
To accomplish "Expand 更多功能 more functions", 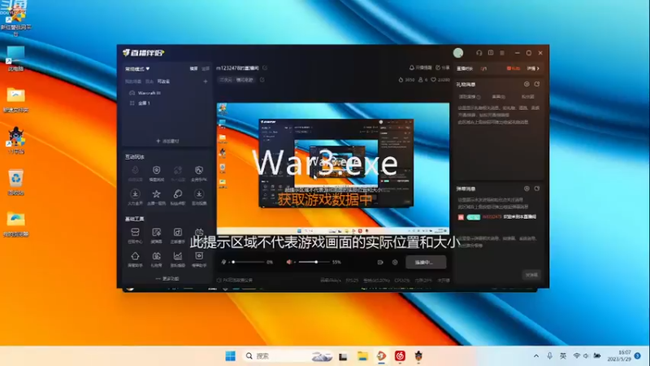I will (x=167, y=278).
